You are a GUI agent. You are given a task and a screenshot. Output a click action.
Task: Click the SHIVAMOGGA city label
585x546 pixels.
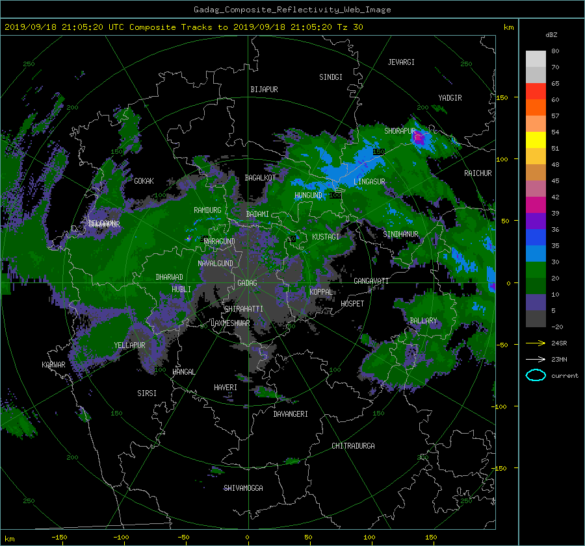tap(243, 488)
